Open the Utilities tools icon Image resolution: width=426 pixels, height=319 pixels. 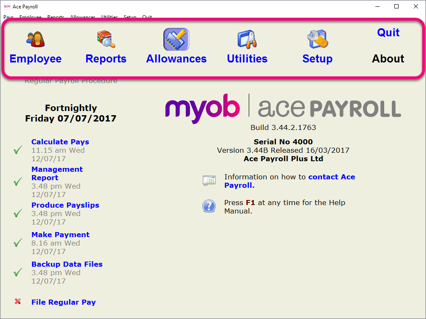[247, 40]
